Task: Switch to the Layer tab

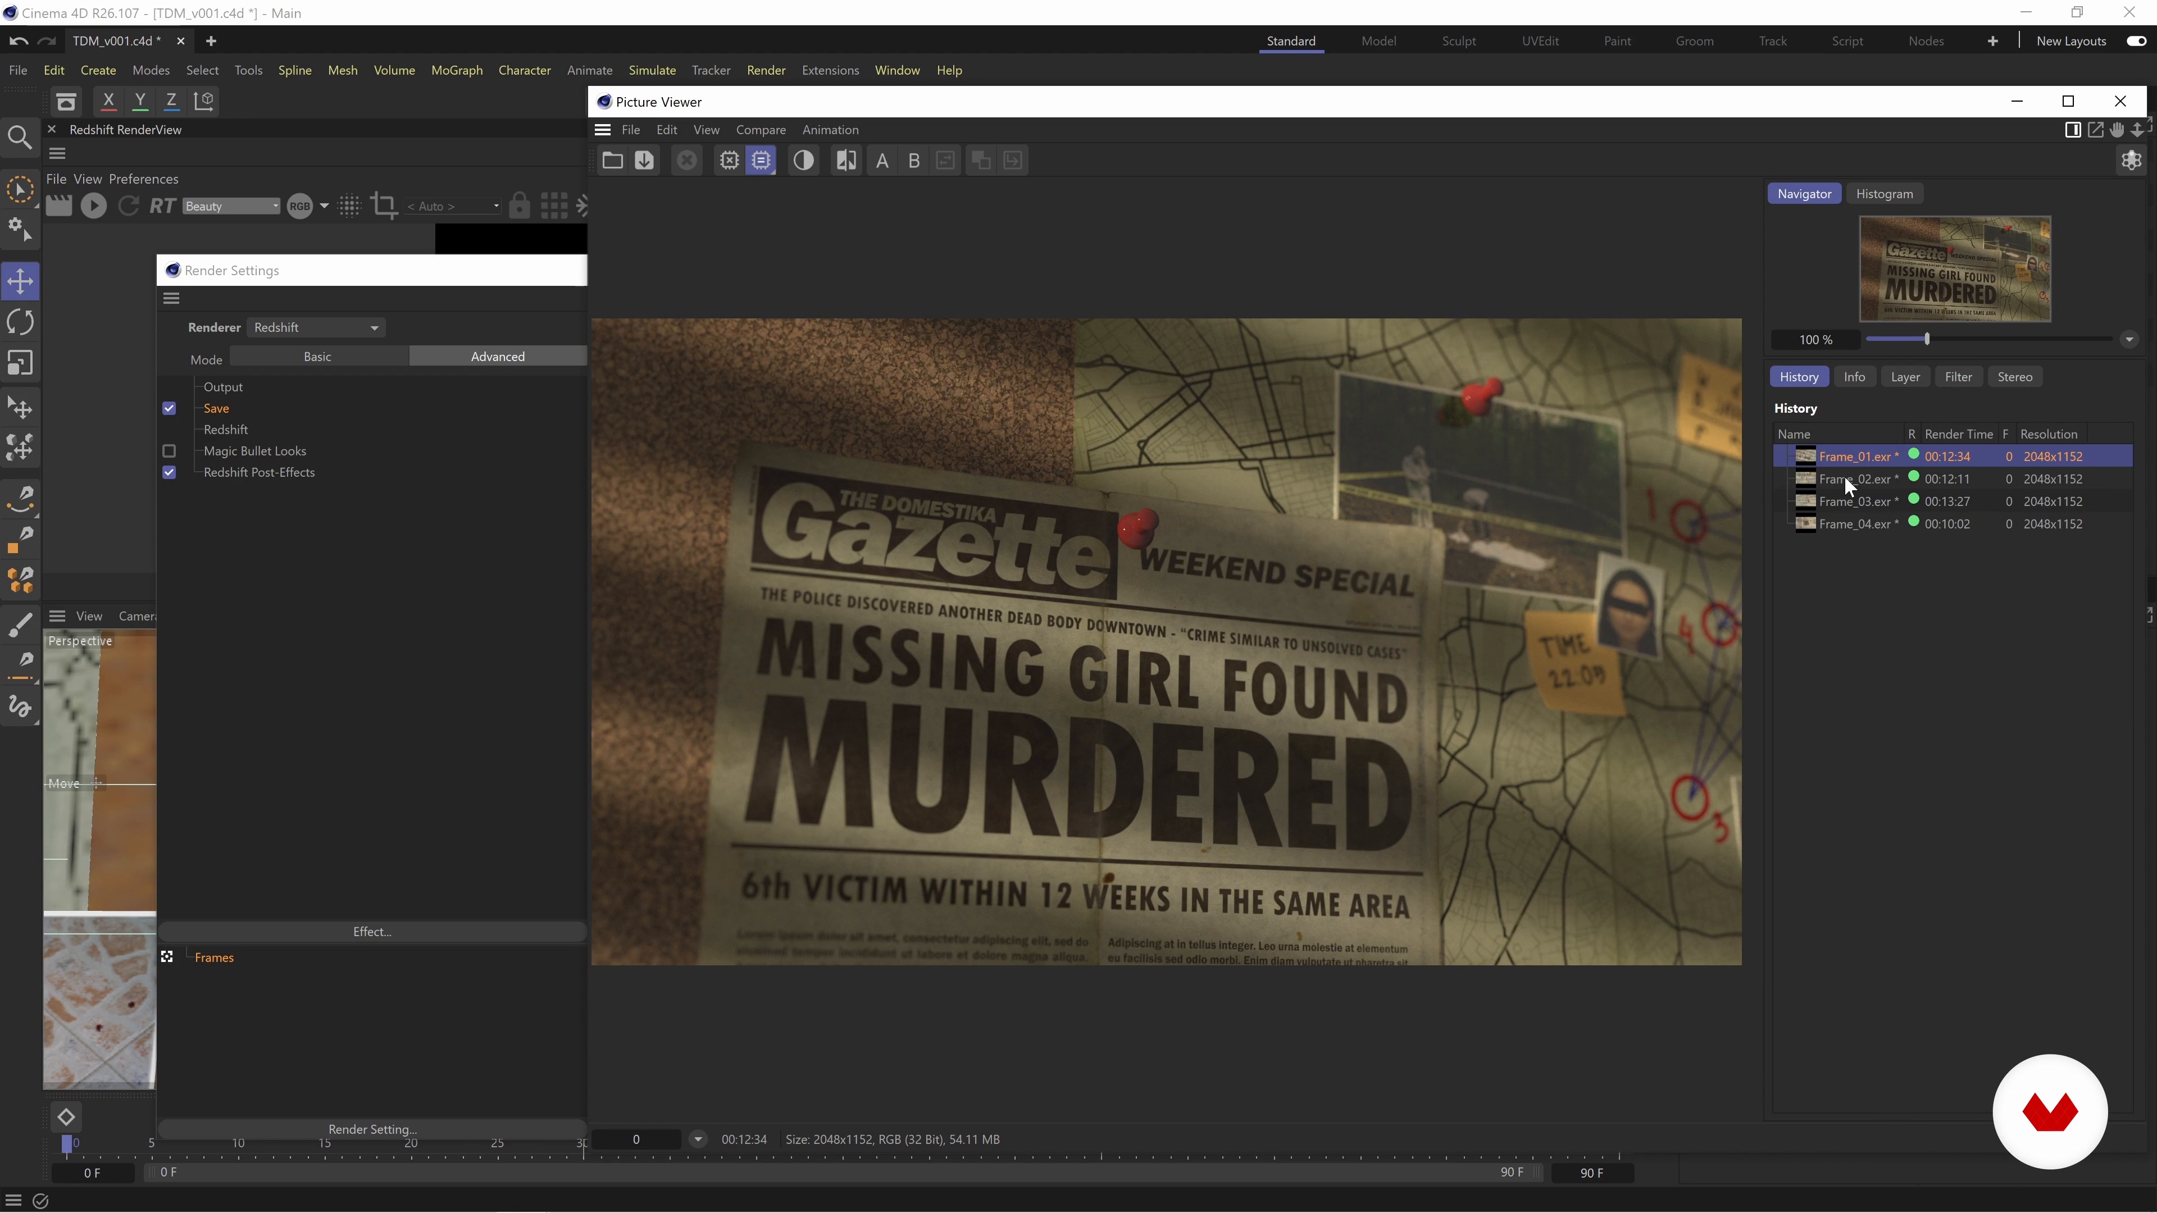Action: coord(1905,377)
